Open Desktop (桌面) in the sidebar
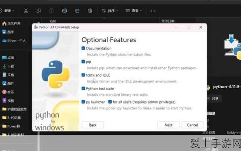This screenshot has width=241, height=151. 8,58
